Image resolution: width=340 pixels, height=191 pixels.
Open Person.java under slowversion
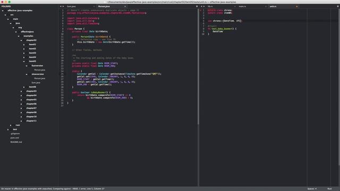pyautogui.click(x=40, y=79)
